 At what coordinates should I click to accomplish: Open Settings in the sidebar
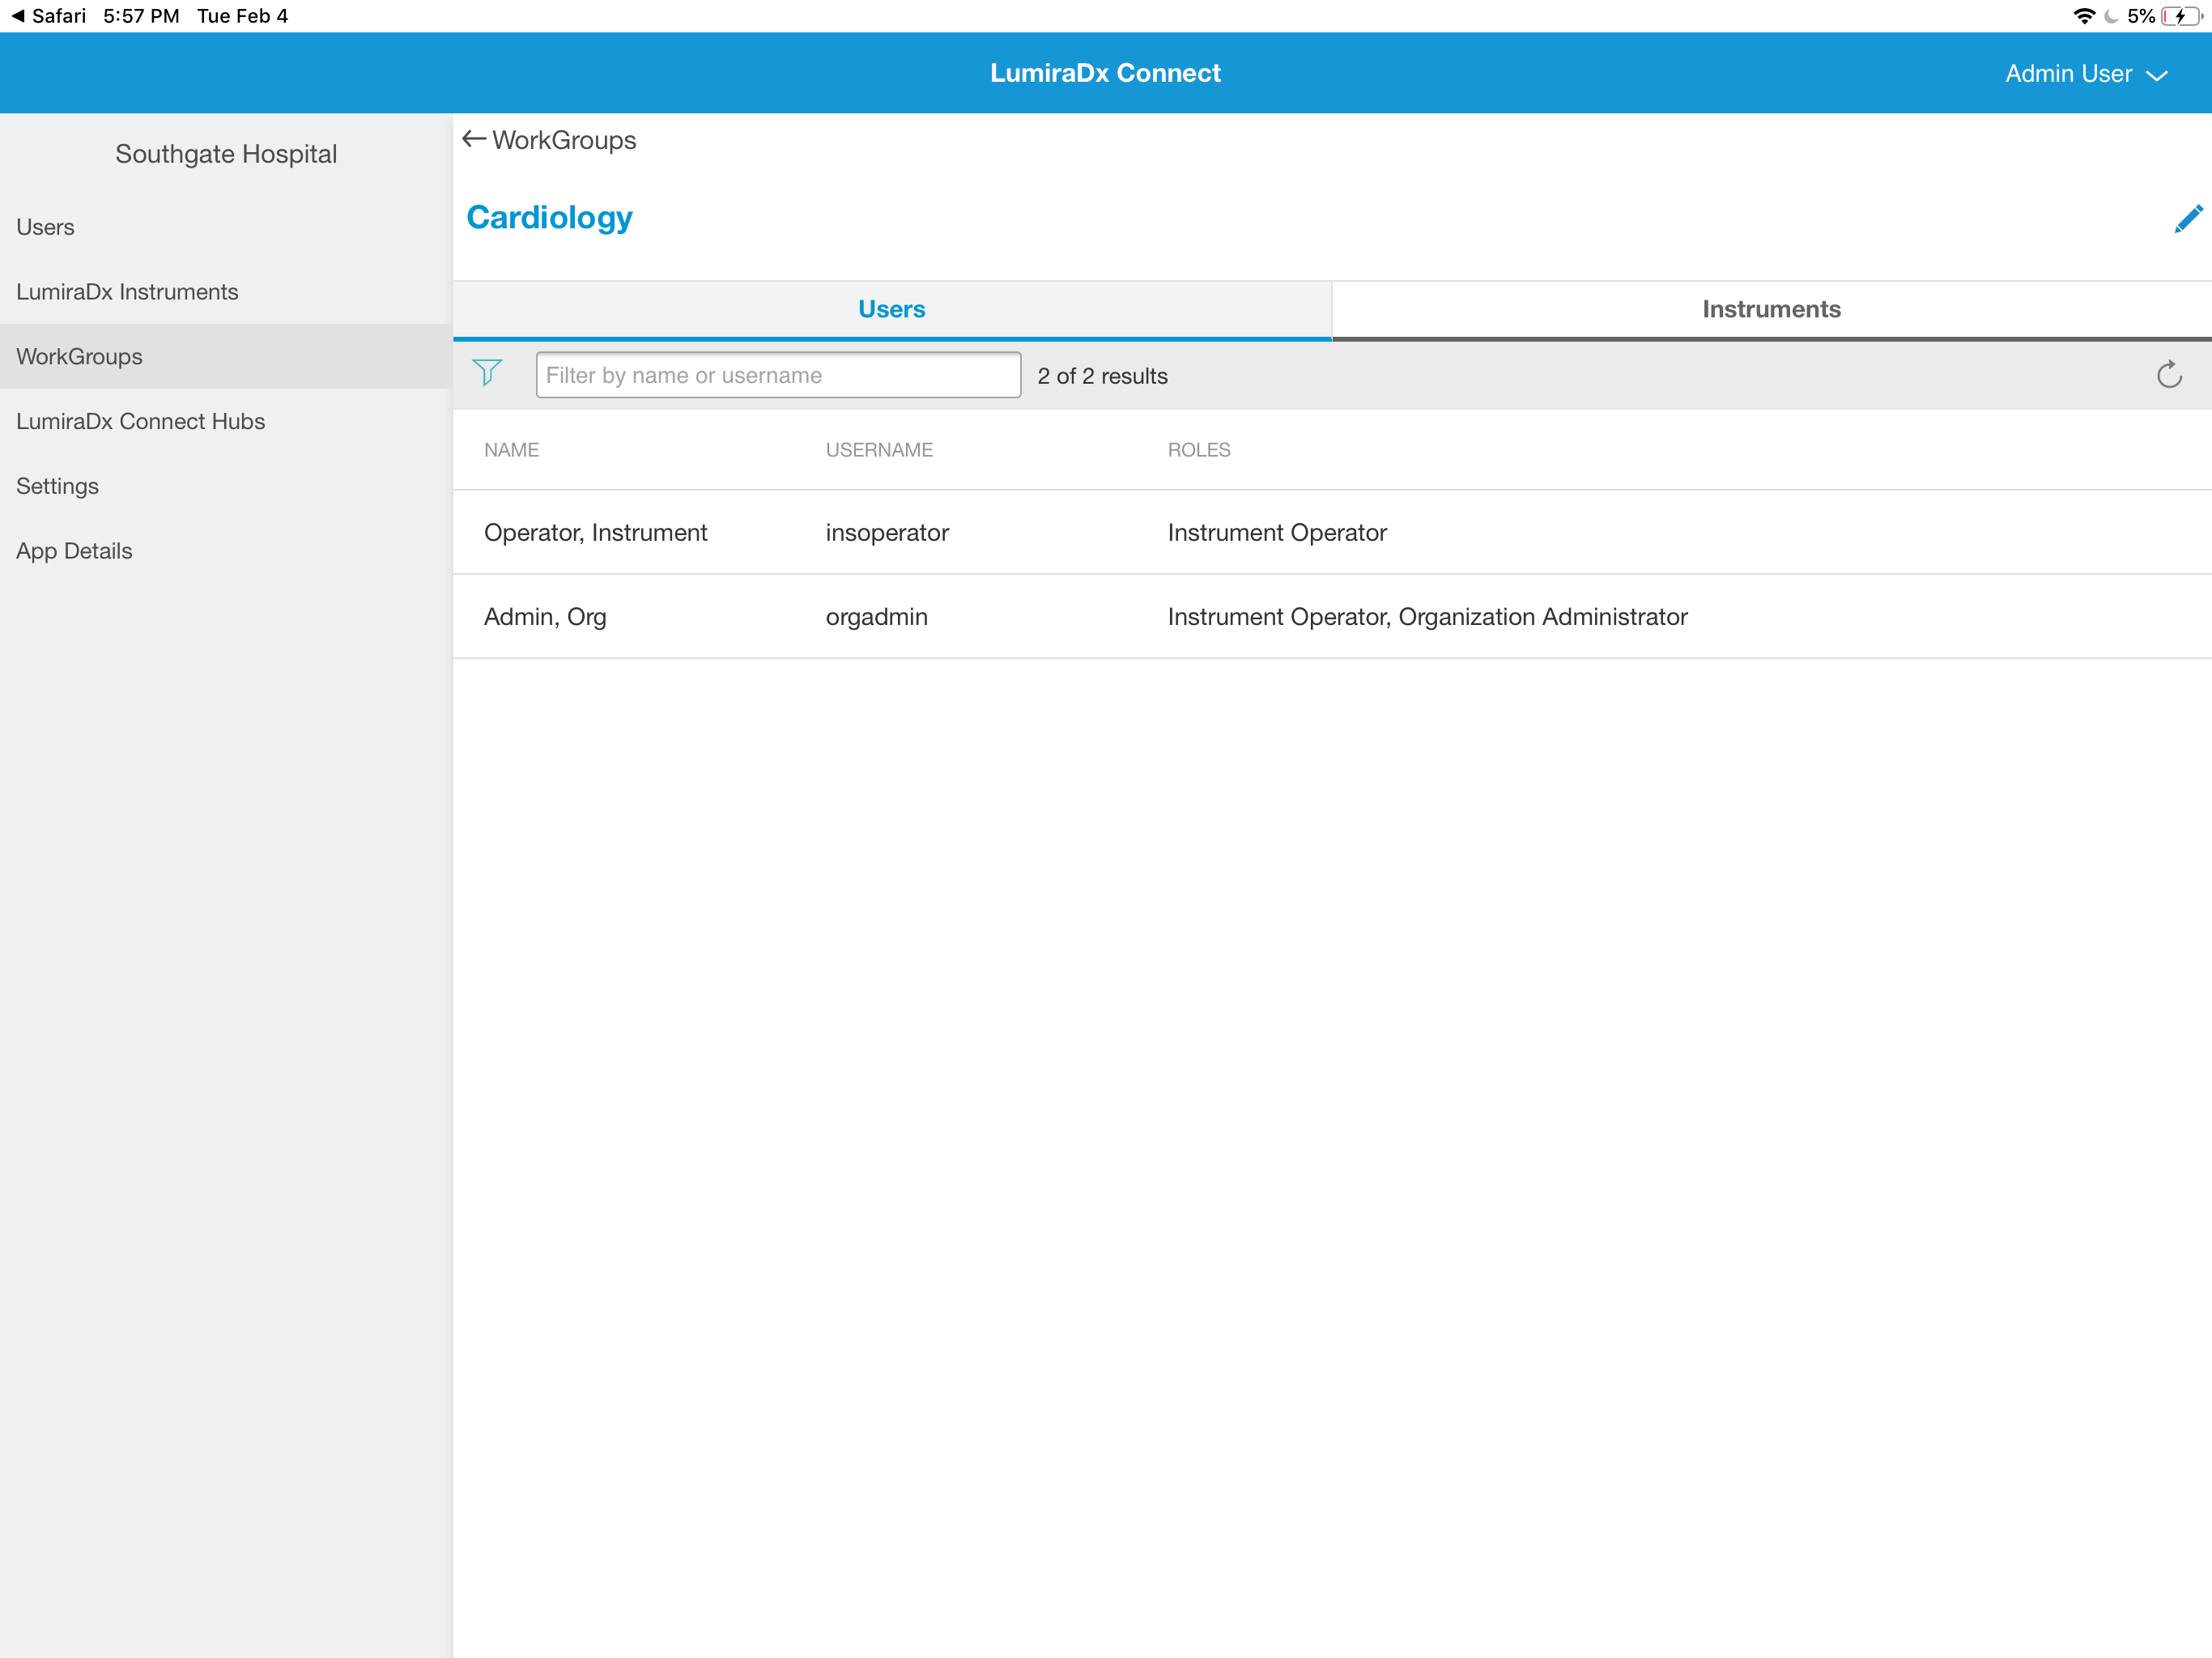[x=226, y=486]
